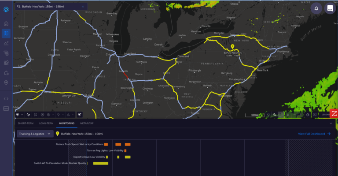Viewport: 338px width, 176px height.
Task: Expand the location pin layer chevron
Action: tap(22, 115)
